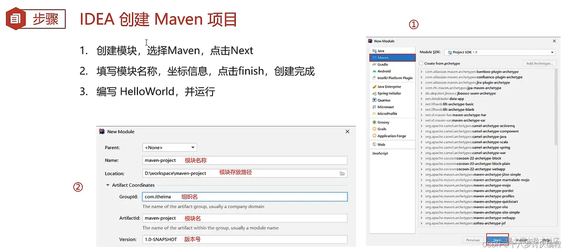
Task: Open the Module SDK dropdown
Action: point(500,52)
